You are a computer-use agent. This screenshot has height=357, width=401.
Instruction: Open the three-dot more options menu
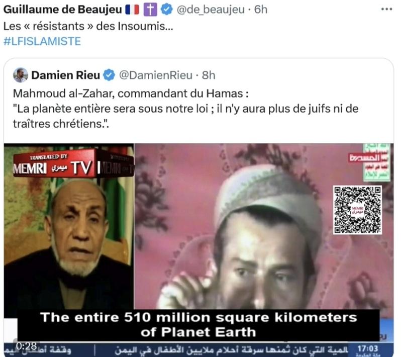[x=386, y=9]
